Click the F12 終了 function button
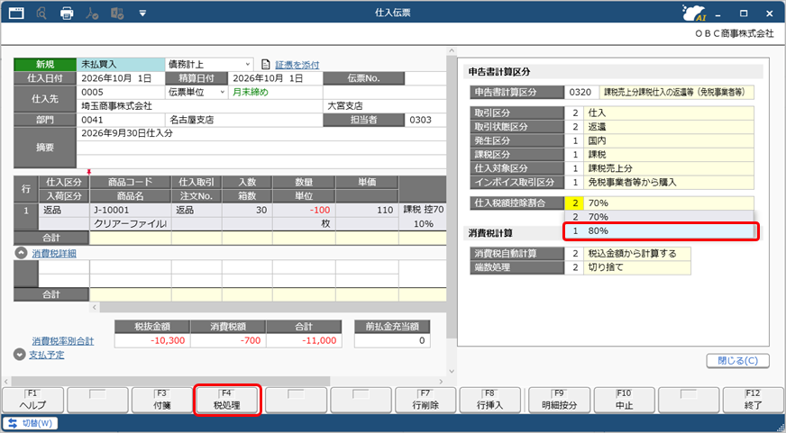The image size is (786, 433). point(753,400)
